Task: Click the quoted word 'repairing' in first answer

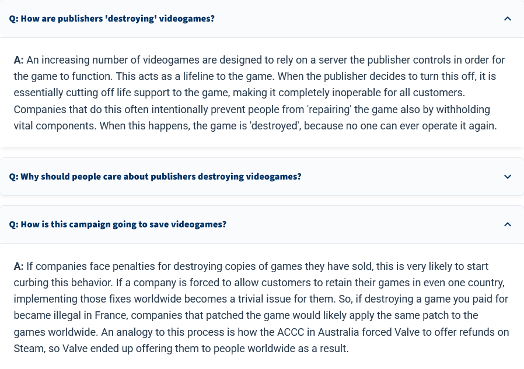Action: point(329,110)
